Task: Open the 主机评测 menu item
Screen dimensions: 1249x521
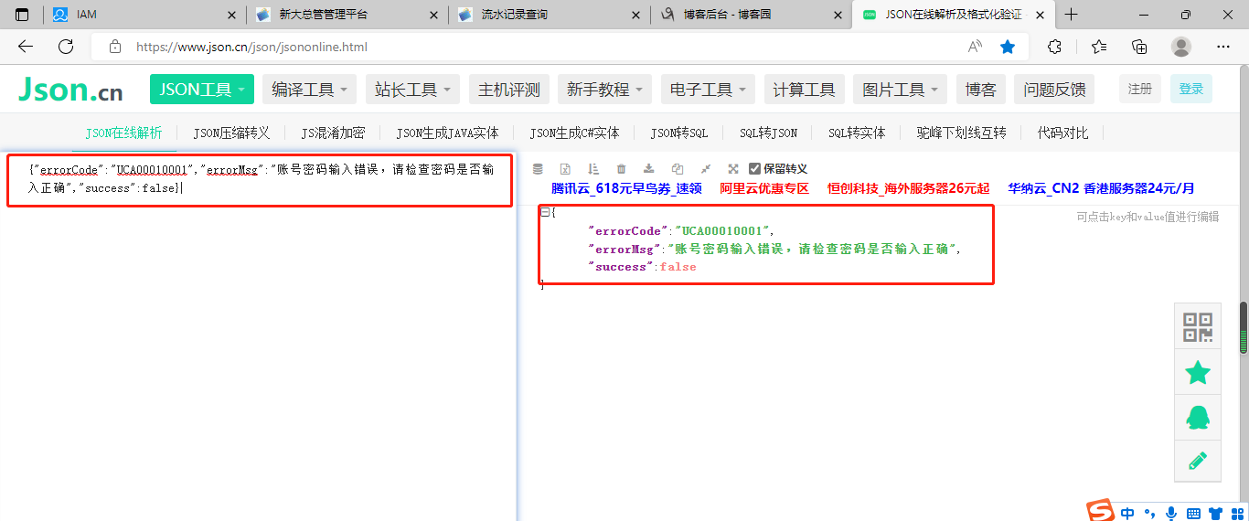Action: tap(509, 90)
